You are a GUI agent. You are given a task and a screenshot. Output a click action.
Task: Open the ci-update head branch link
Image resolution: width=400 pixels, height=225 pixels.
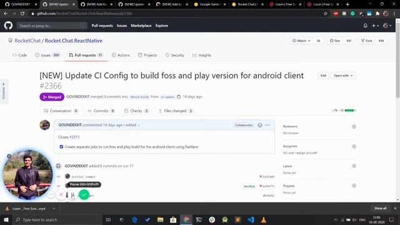coord(167,97)
